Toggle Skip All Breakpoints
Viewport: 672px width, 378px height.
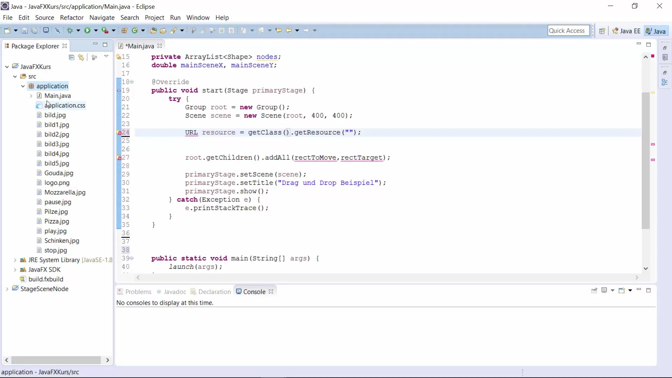[58, 30]
